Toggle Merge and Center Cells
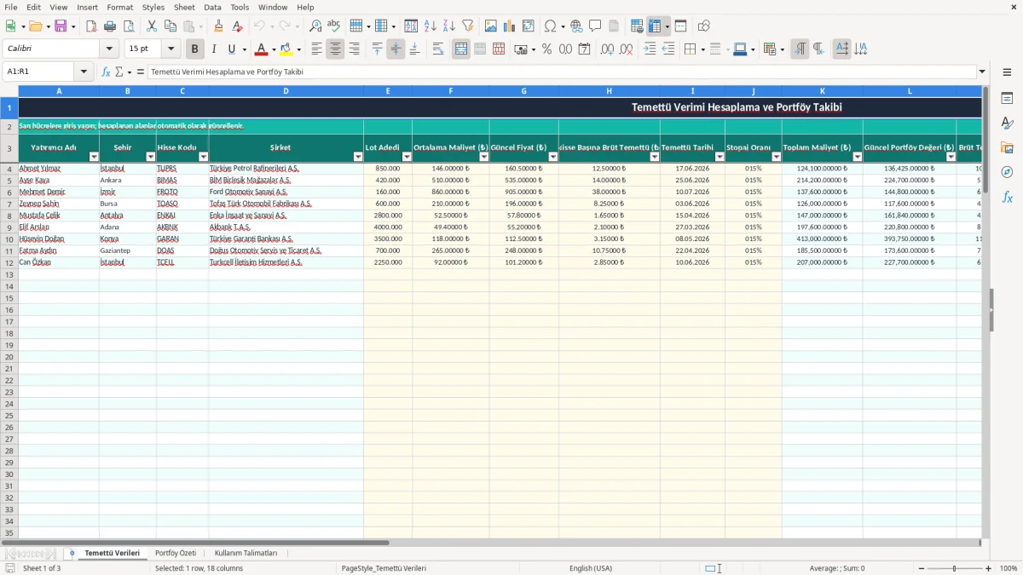 [461, 49]
